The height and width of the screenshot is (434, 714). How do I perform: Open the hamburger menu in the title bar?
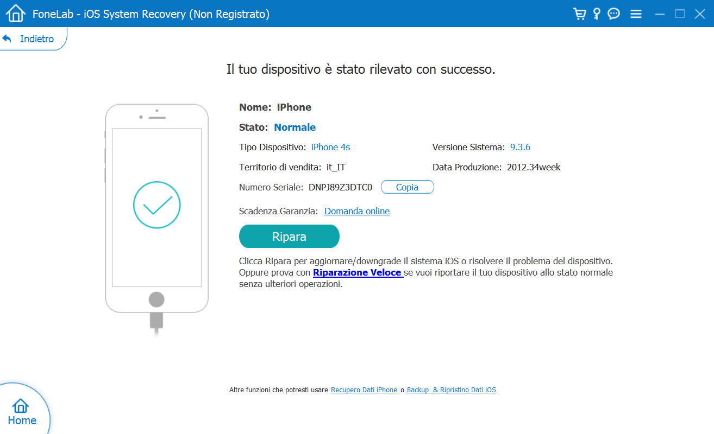pos(636,14)
